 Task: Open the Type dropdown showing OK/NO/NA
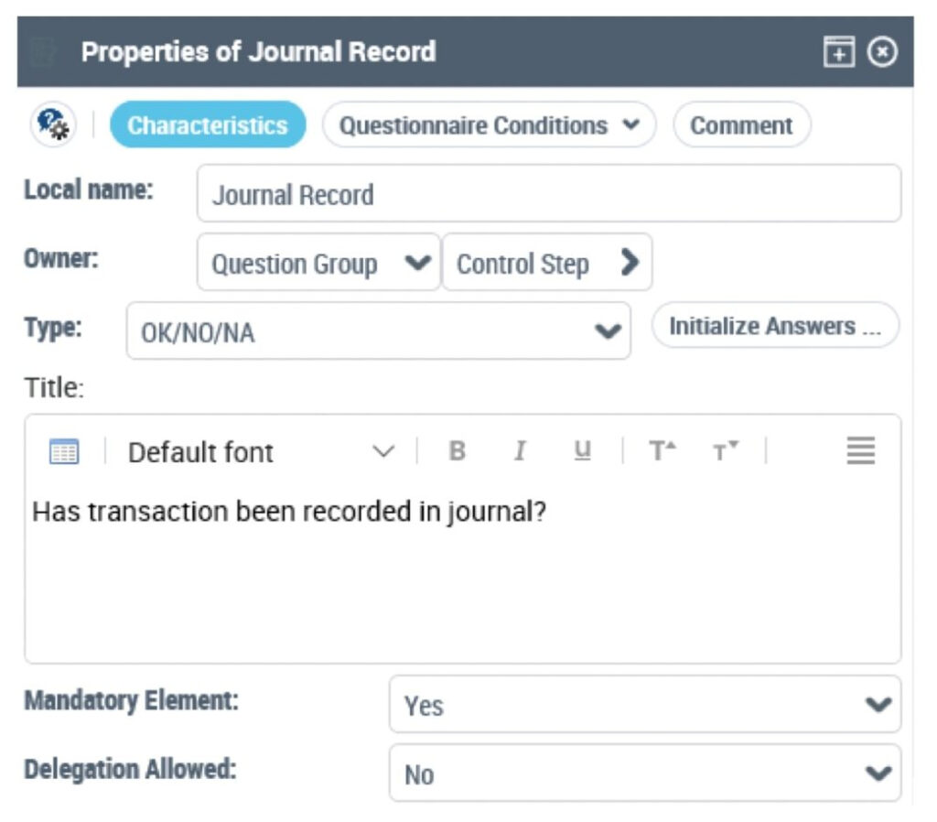pos(378,331)
